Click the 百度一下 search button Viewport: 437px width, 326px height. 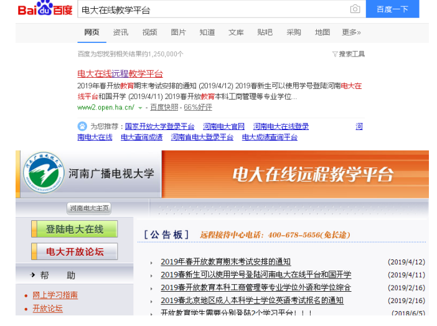click(x=392, y=9)
